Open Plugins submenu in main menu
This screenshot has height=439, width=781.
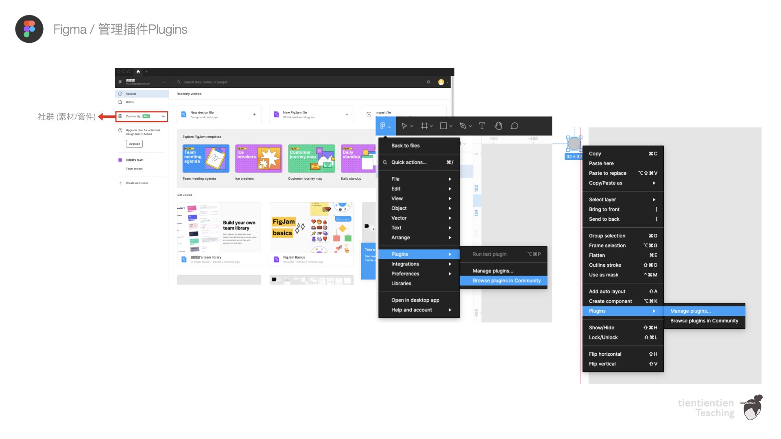(419, 254)
